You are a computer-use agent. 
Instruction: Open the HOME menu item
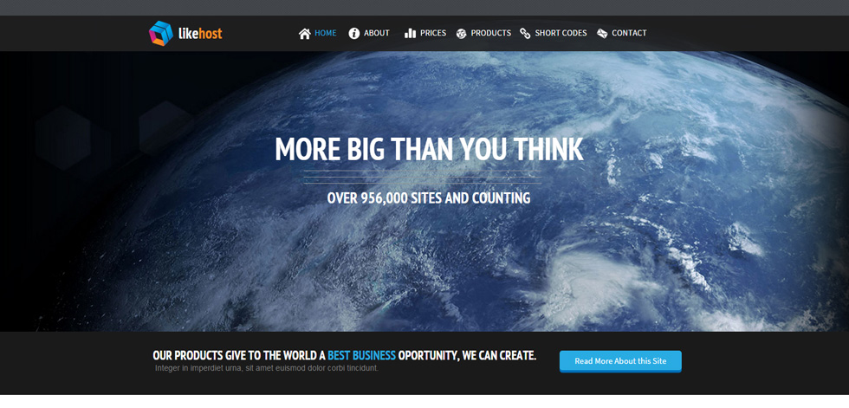click(x=326, y=33)
